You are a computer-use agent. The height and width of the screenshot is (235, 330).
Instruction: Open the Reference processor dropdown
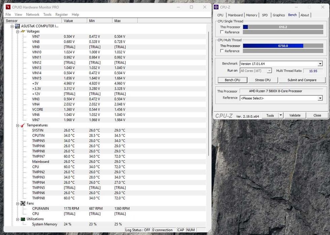pyautogui.click(x=320, y=98)
